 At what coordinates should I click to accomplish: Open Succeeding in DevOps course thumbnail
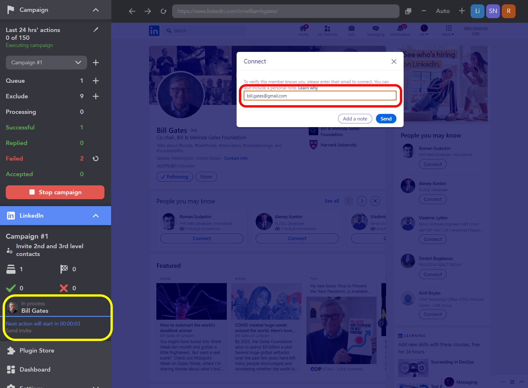413,368
